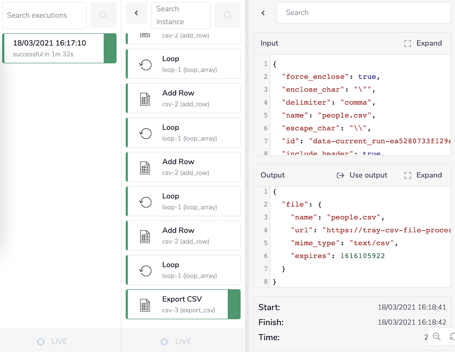Click the magnifier icon beside Search executions

[103, 15]
